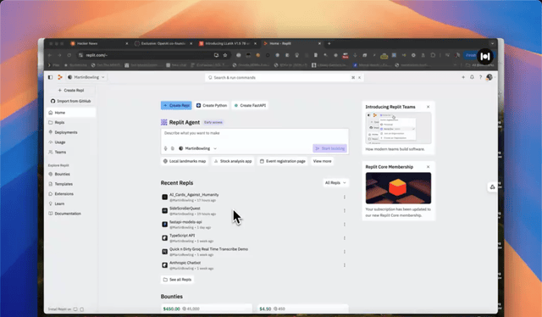Click the browser back arrow
The width and height of the screenshot is (542, 317).
[50, 55]
